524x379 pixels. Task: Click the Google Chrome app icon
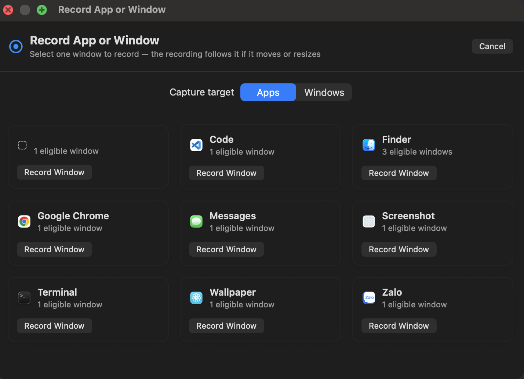tap(24, 221)
